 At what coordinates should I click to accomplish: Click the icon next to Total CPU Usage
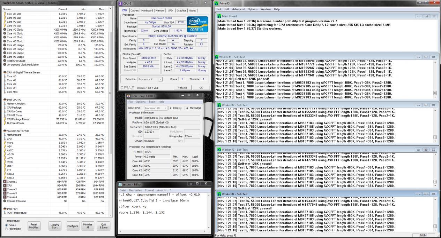coord(5,61)
